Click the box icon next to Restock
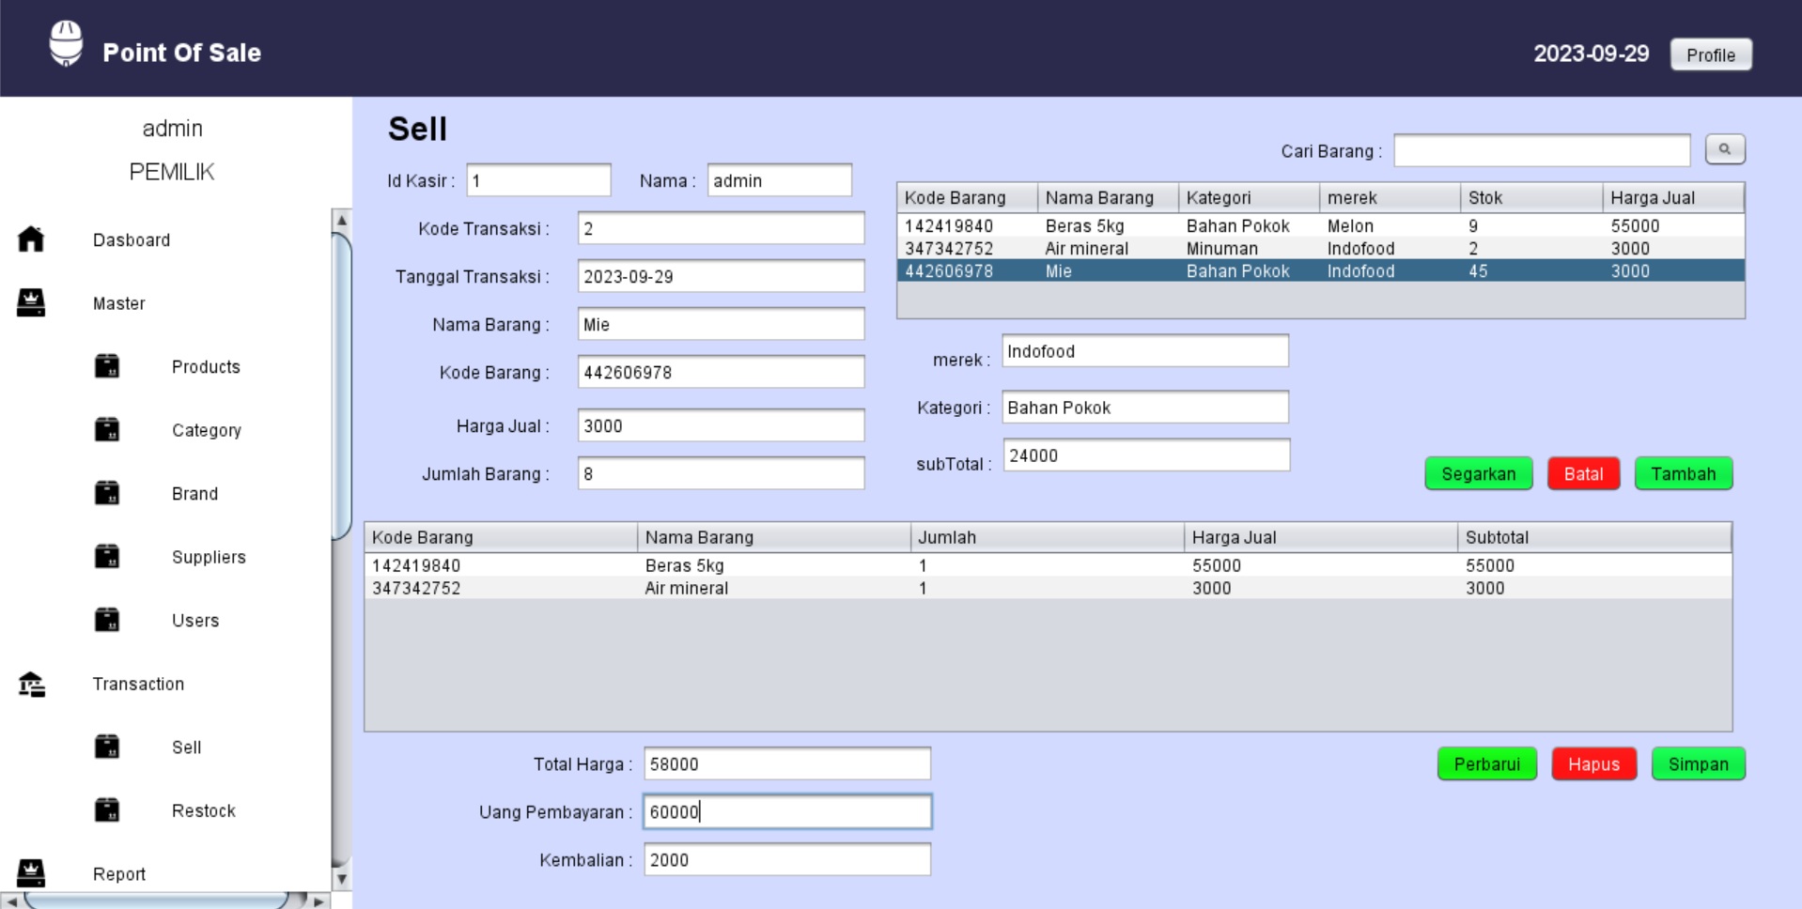The image size is (1802, 909). (107, 809)
